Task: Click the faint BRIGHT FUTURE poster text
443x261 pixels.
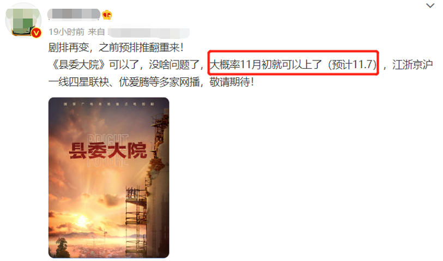Action: (108, 150)
